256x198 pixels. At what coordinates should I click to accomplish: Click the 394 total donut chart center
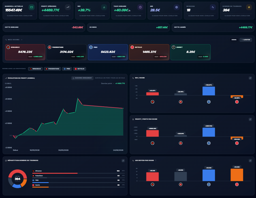point(18,179)
